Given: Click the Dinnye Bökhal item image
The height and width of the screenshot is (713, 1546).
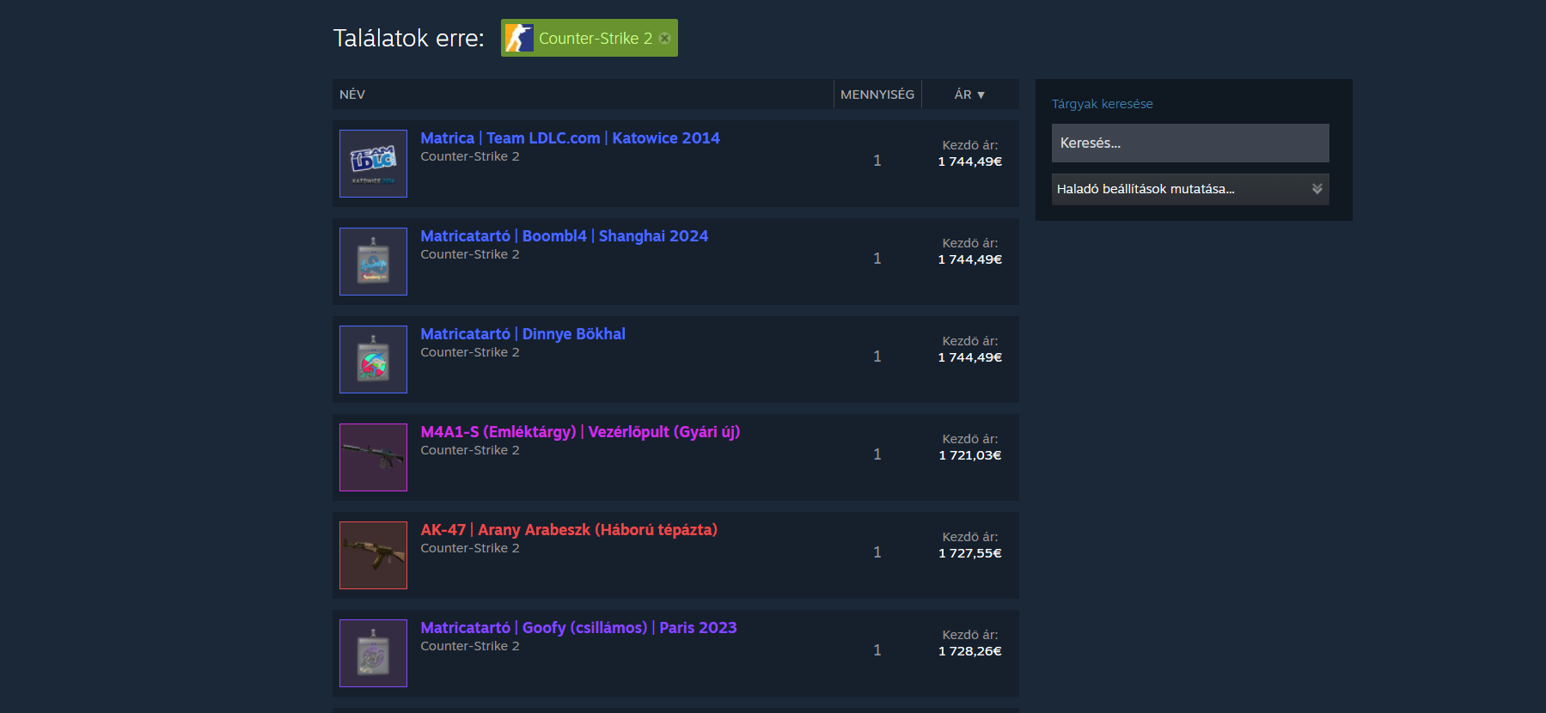Looking at the screenshot, I should point(373,359).
